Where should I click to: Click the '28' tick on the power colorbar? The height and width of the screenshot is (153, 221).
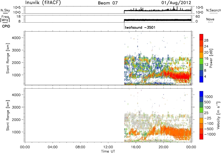pyautogui.click(x=206, y=40)
